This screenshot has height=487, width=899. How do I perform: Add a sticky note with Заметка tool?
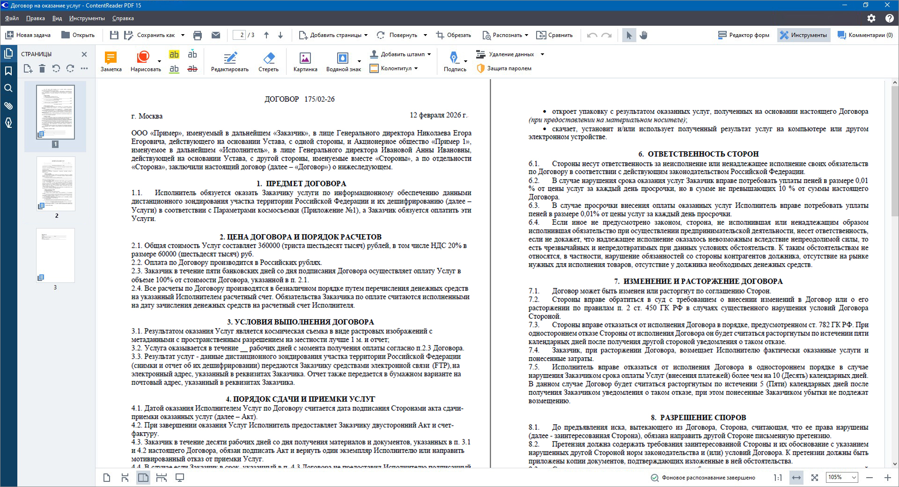tap(111, 61)
